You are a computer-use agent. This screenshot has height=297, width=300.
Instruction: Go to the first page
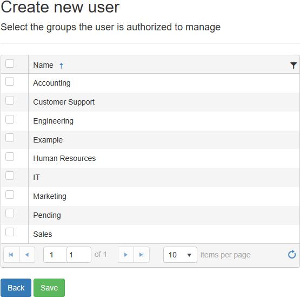click(x=11, y=255)
